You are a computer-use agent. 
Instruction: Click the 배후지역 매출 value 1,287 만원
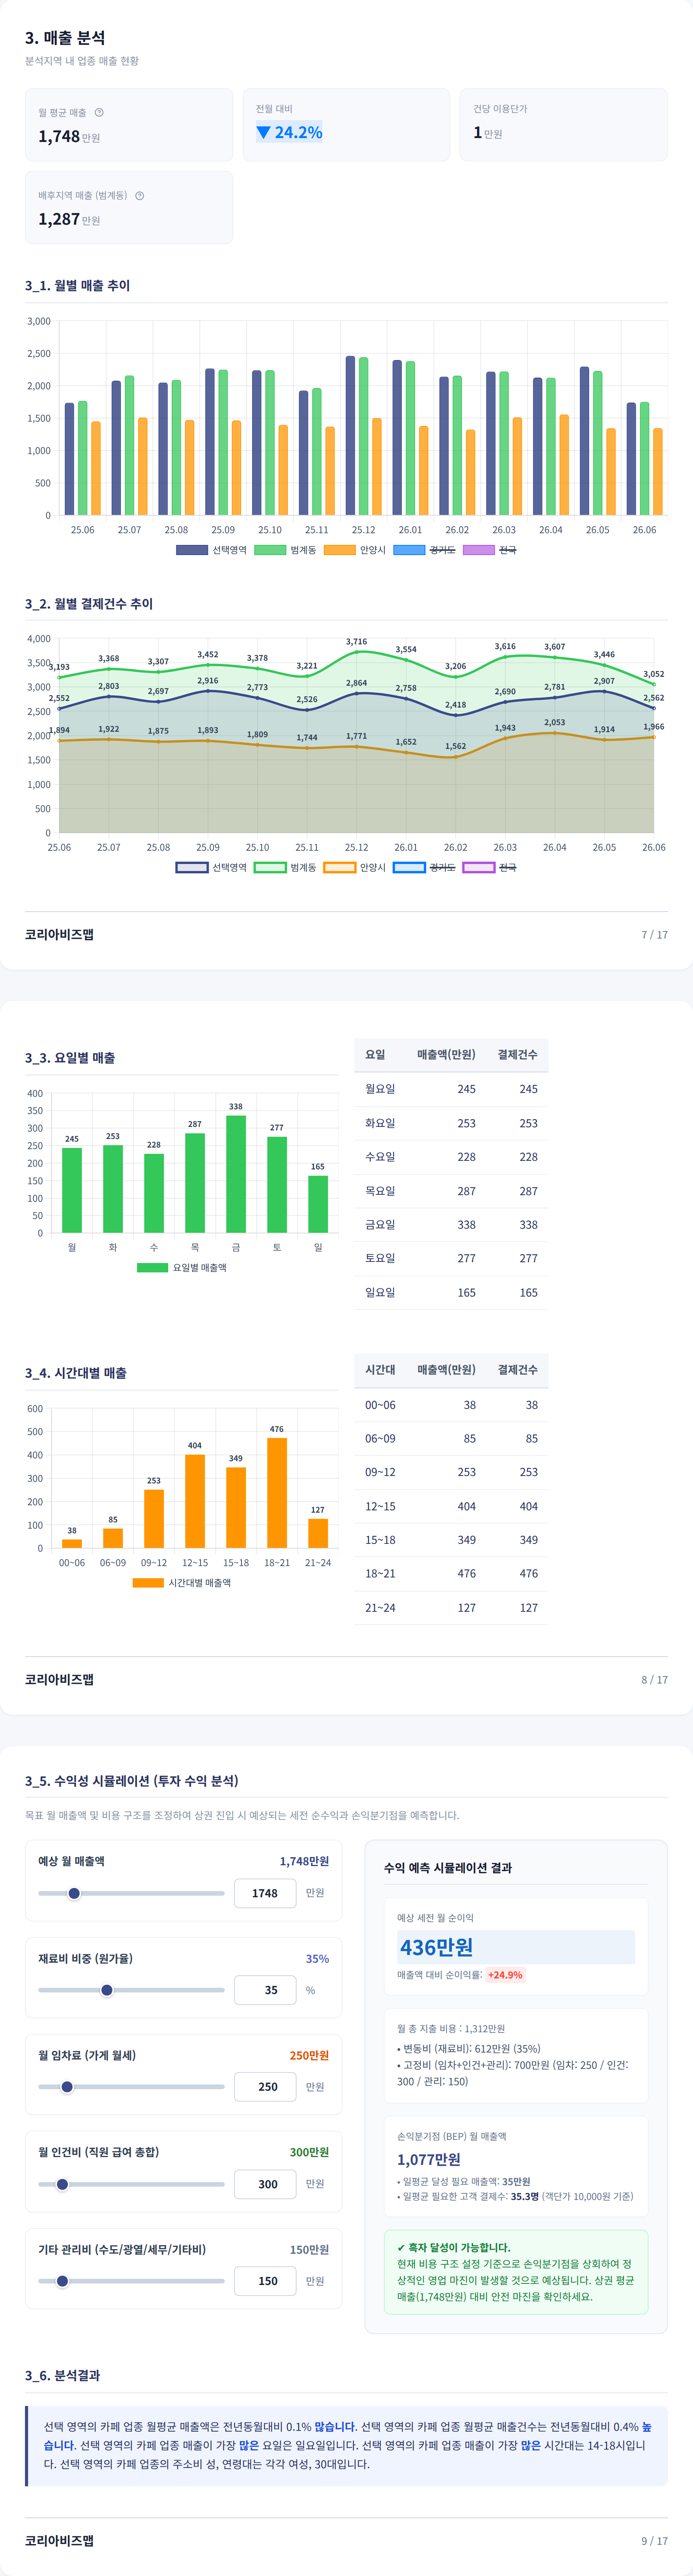click(x=69, y=219)
